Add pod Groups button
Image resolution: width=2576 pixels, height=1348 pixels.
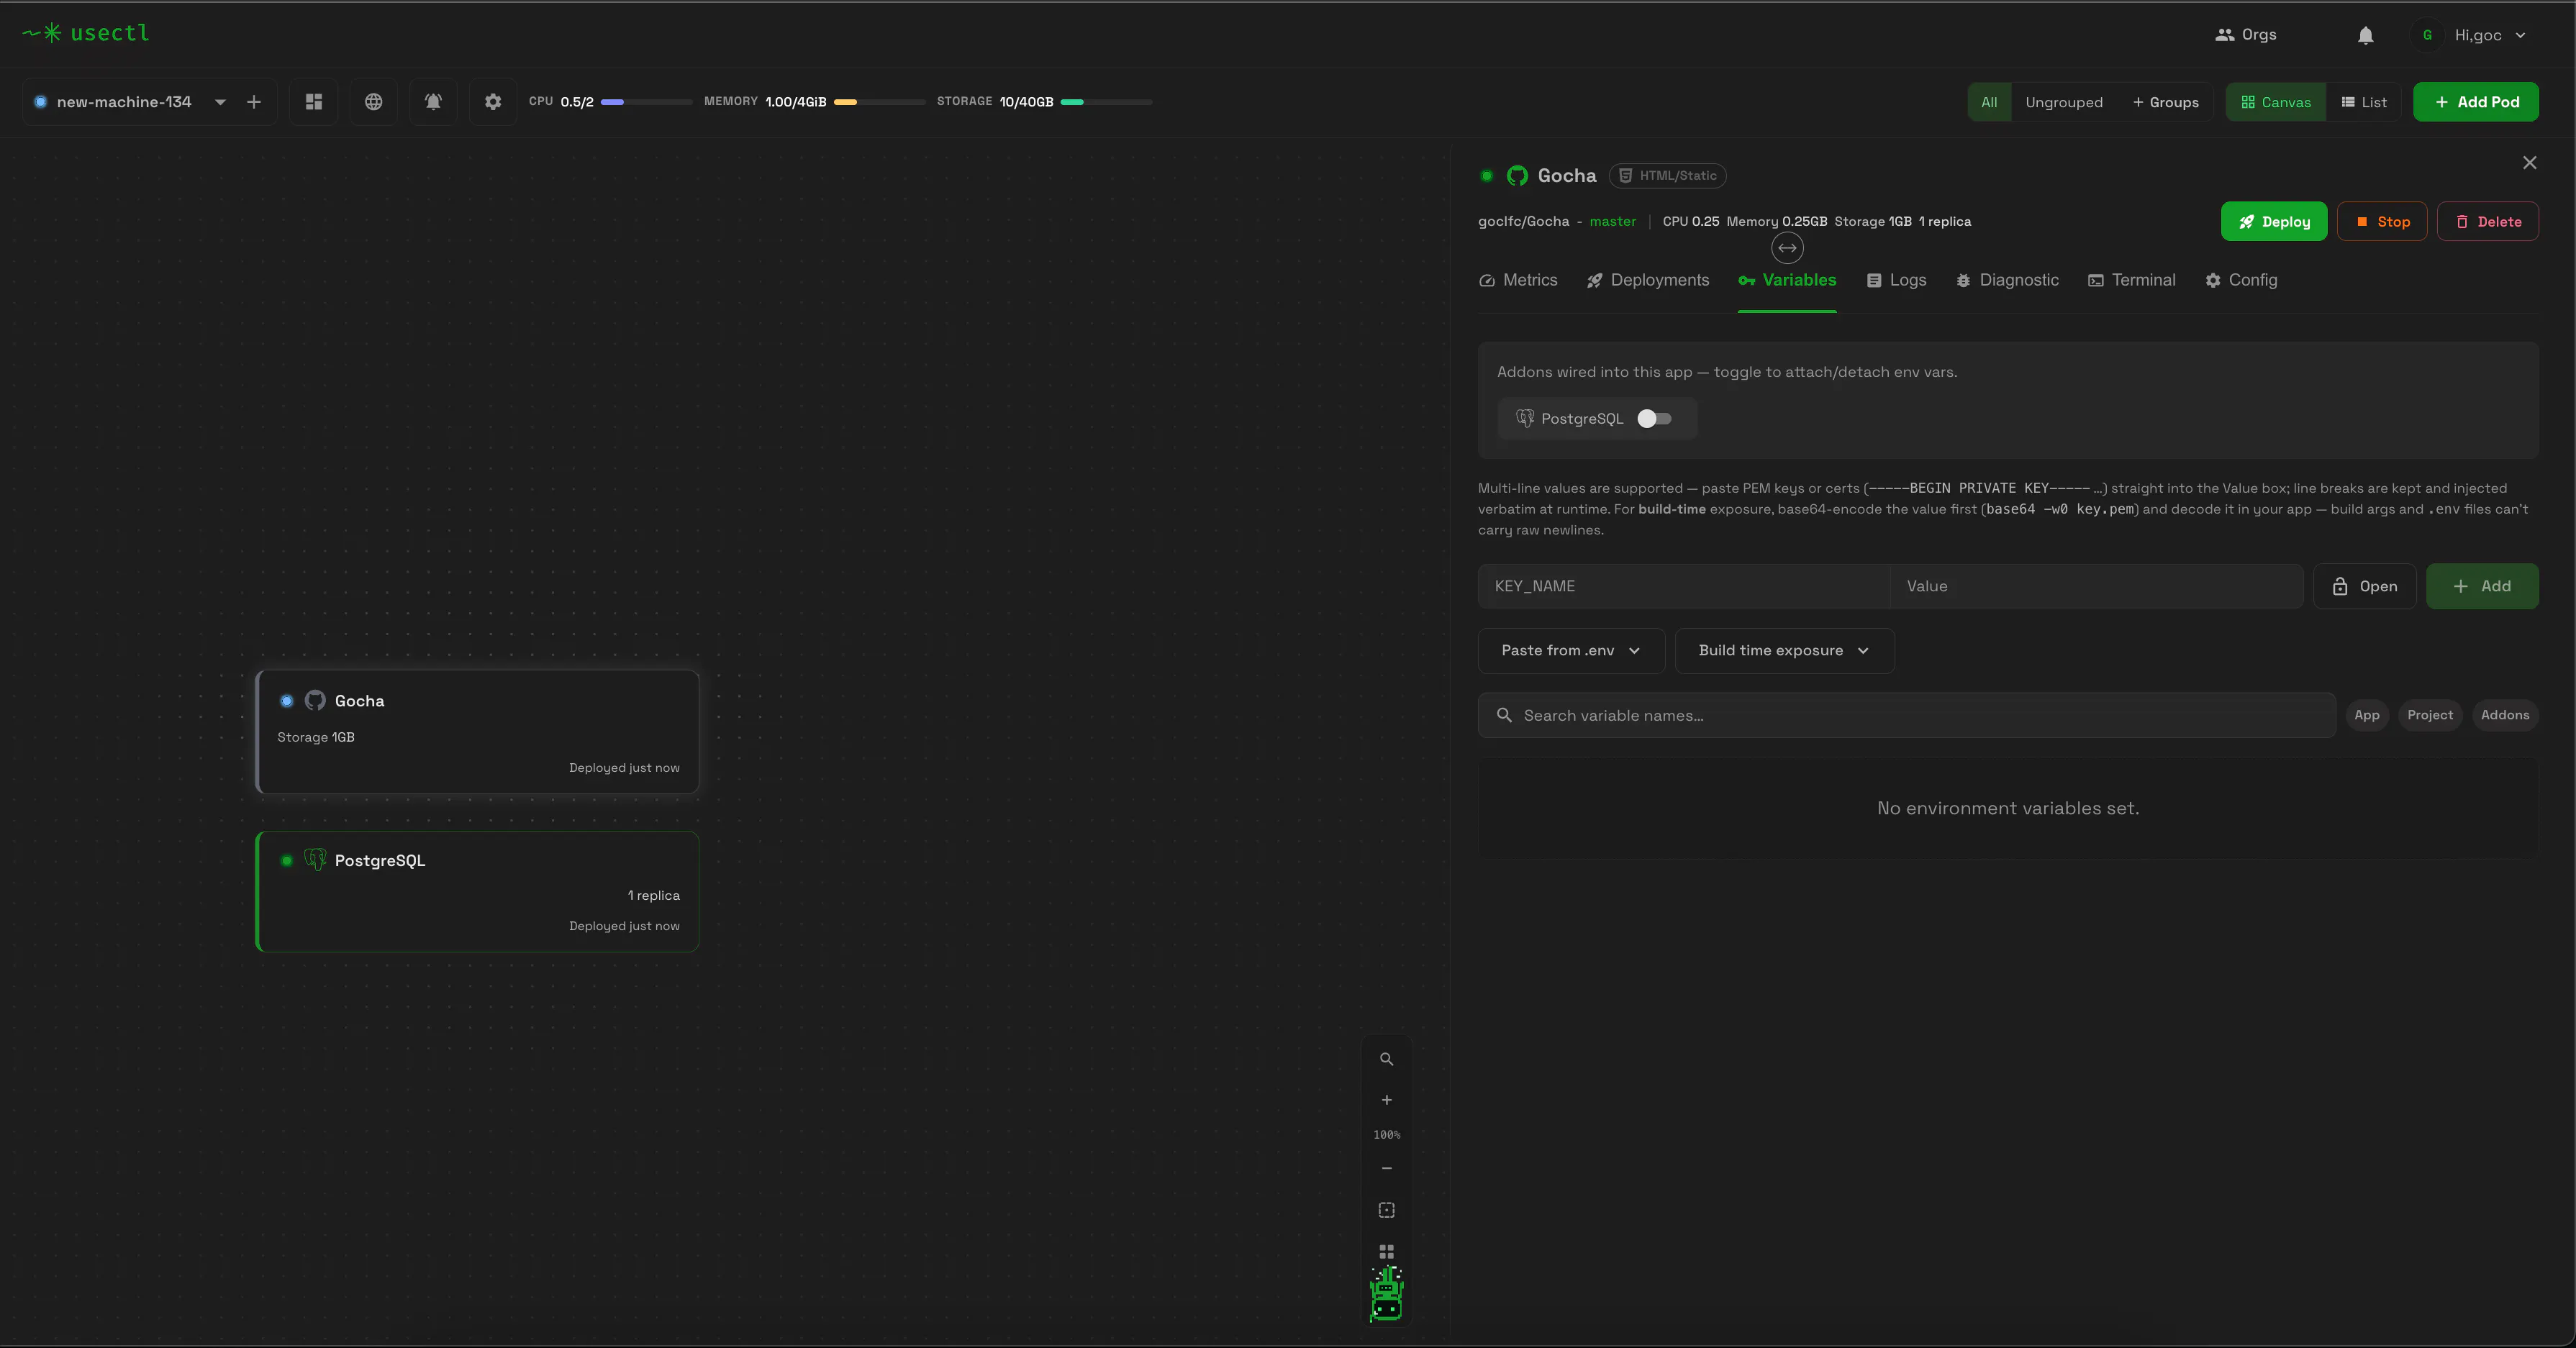point(2166,102)
